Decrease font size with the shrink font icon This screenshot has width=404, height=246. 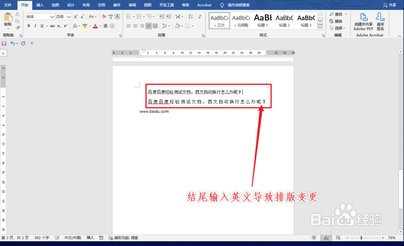point(82,17)
